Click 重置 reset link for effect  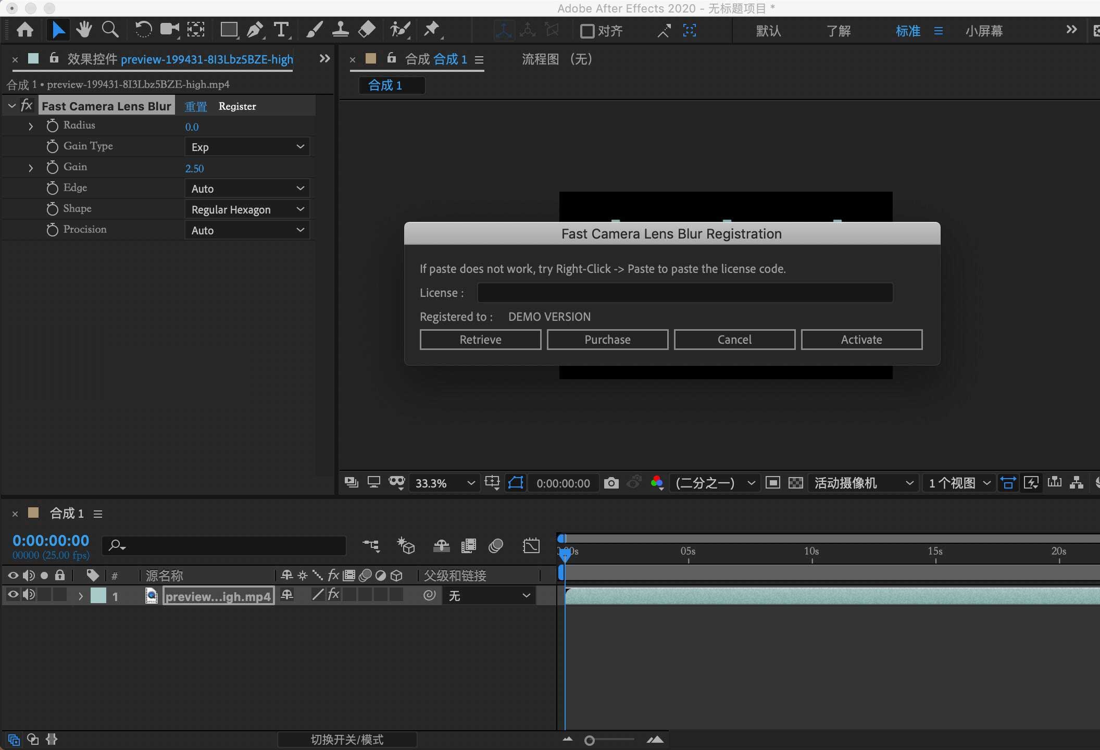point(196,106)
